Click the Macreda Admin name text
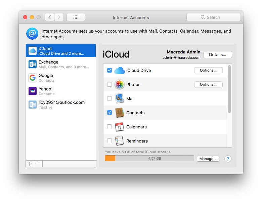 coord(183,52)
